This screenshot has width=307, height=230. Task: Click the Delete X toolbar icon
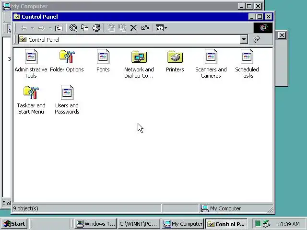[133, 28]
